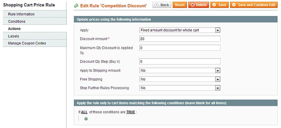Click the TRUE condition value link

131,112
